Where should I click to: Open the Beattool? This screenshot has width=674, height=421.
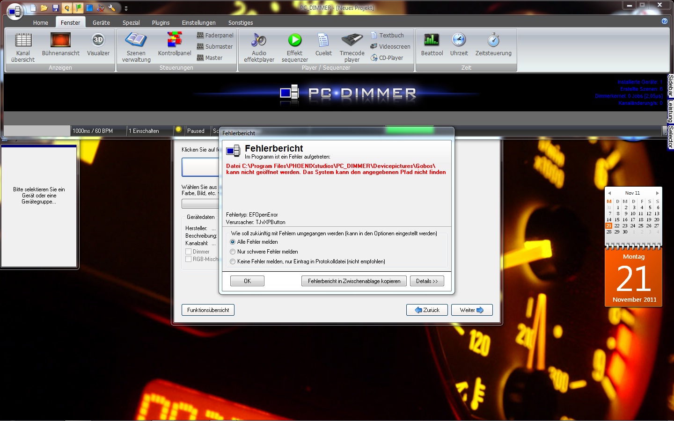point(431,45)
